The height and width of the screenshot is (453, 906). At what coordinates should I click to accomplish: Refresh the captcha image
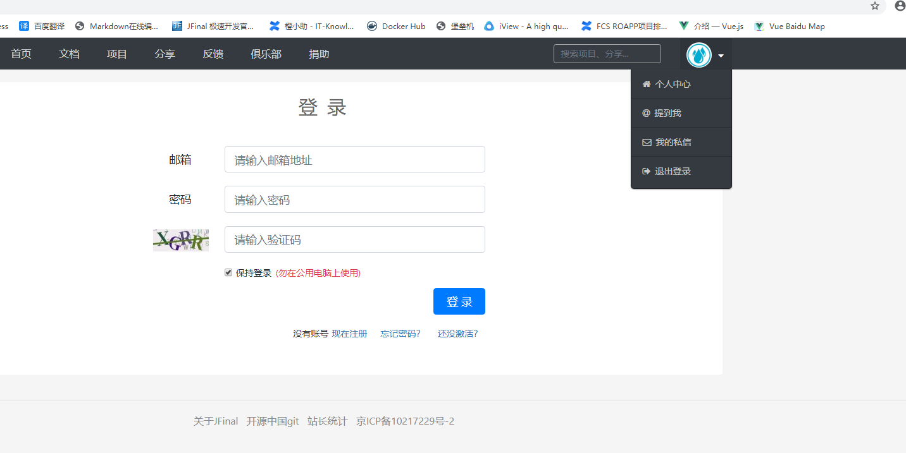coord(181,240)
